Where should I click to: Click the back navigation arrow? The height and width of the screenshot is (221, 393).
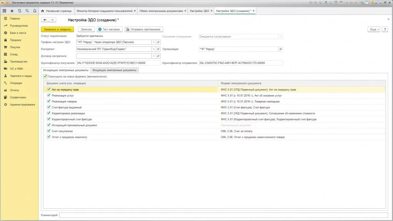point(45,20)
